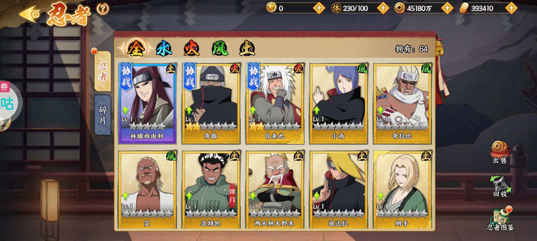The width and height of the screenshot is (537, 241).
Task: Filter ninjas by 水 water element
Action: (x=164, y=49)
